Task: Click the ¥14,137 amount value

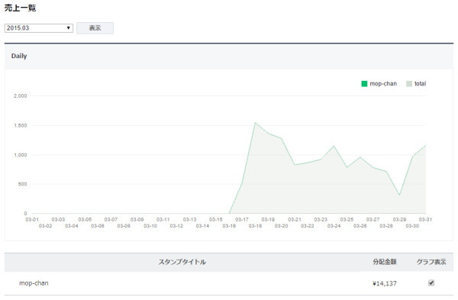Action: click(x=385, y=283)
